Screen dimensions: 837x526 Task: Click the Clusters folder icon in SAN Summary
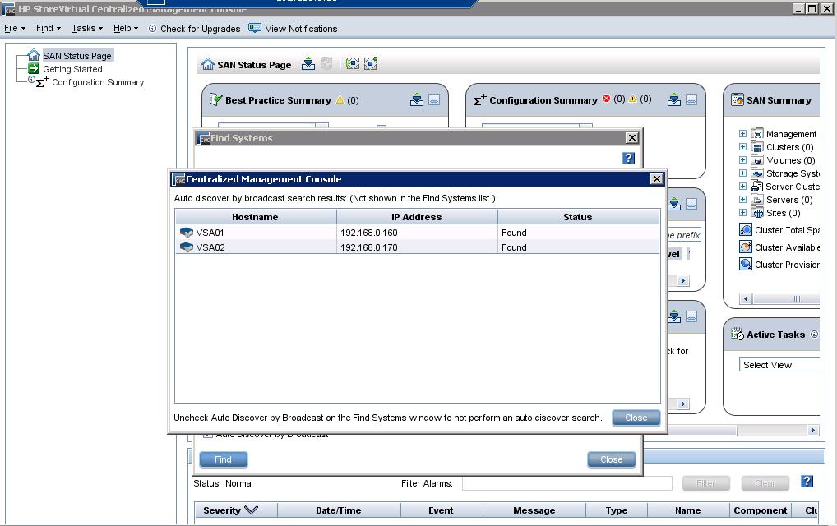(757, 146)
